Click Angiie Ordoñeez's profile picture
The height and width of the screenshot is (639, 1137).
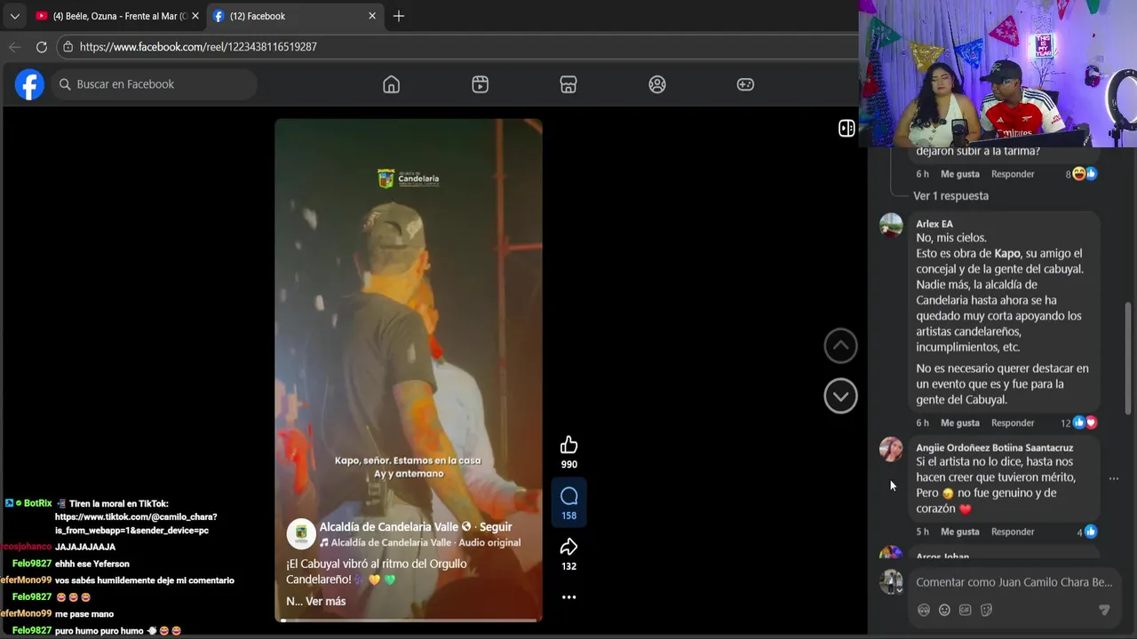891,449
